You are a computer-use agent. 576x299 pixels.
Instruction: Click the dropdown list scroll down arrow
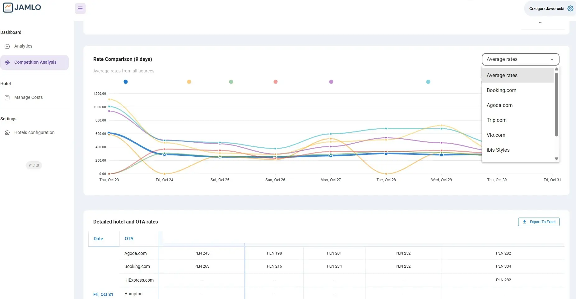pyautogui.click(x=556, y=159)
